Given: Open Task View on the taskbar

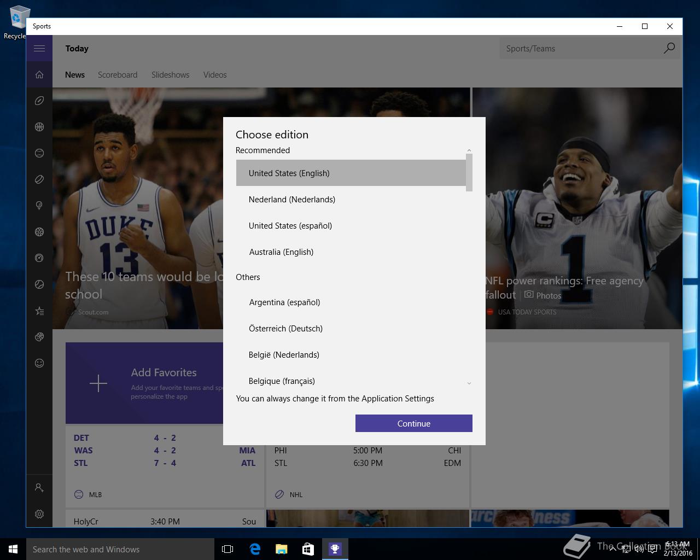Looking at the screenshot, I should point(227,549).
